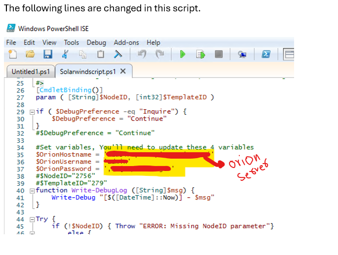The image size is (338, 255).
Task: Click the $OrionHostname variable text
Action: click(64, 154)
